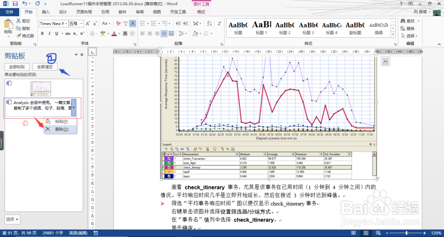Viewport: 444px width, 237px height.
Task: Switch to the Page Layout (页面布局) tab
Action: 84,12
